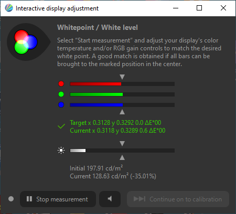This screenshot has height=214, width=236.
Task: Click the green checkmark beside Target
Action: (61, 126)
